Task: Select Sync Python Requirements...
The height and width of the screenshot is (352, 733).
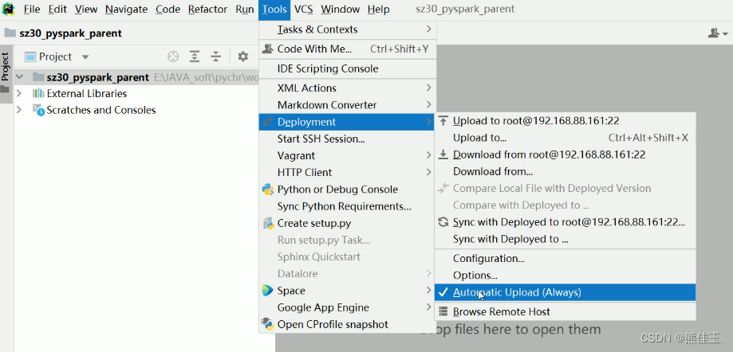Action: click(348, 206)
